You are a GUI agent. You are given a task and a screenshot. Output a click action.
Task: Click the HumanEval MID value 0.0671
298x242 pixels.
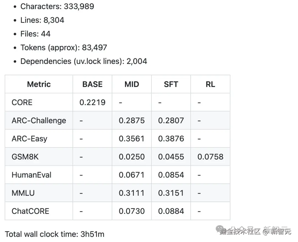[x=132, y=175]
